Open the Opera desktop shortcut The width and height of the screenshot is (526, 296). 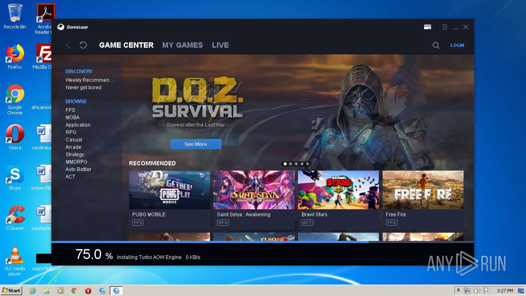tap(15, 137)
